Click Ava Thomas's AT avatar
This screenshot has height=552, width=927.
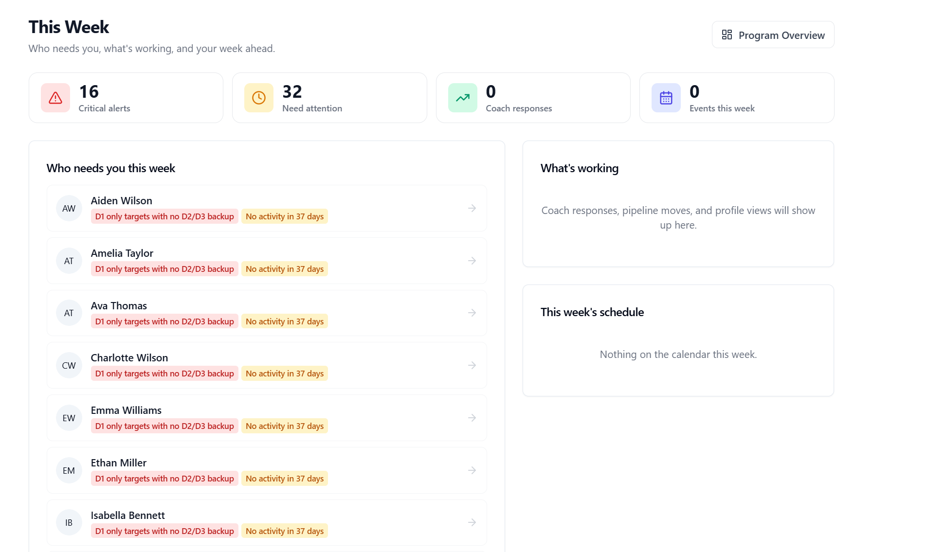click(69, 313)
